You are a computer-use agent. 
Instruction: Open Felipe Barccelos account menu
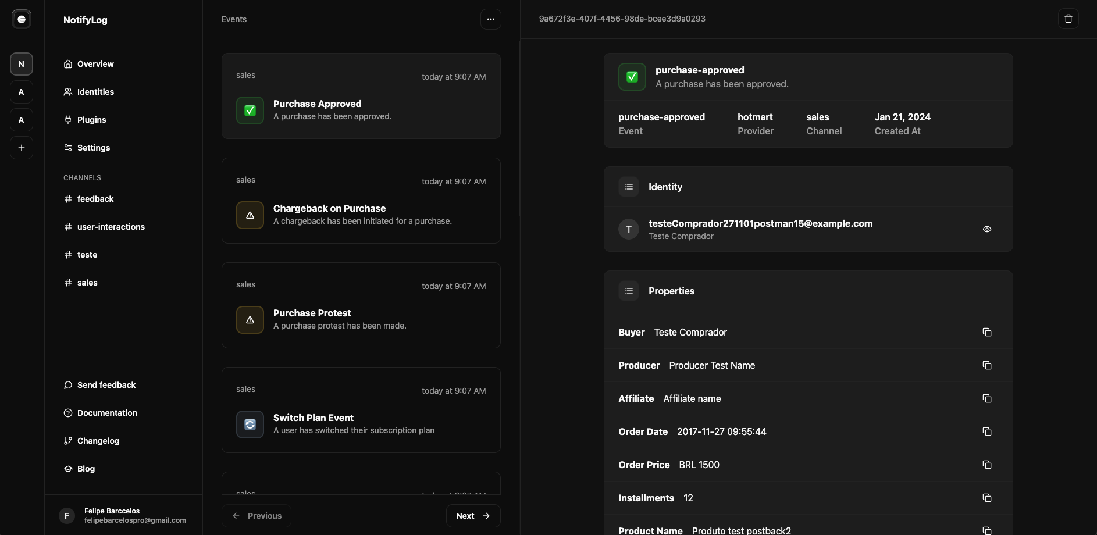[x=123, y=515]
